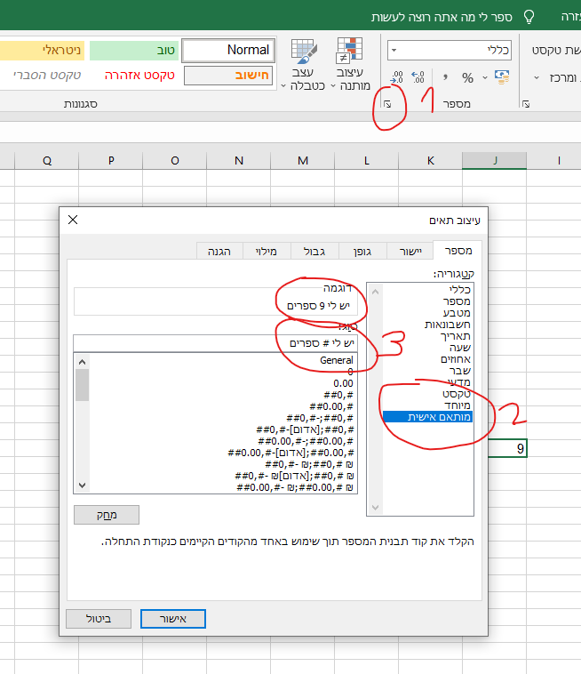Switch to the גבול (Border) tab
Image resolution: width=581 pixels, height=674 pixels.
314,252
